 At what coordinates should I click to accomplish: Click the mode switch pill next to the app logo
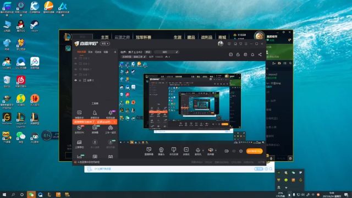click(x=105, y=43)
